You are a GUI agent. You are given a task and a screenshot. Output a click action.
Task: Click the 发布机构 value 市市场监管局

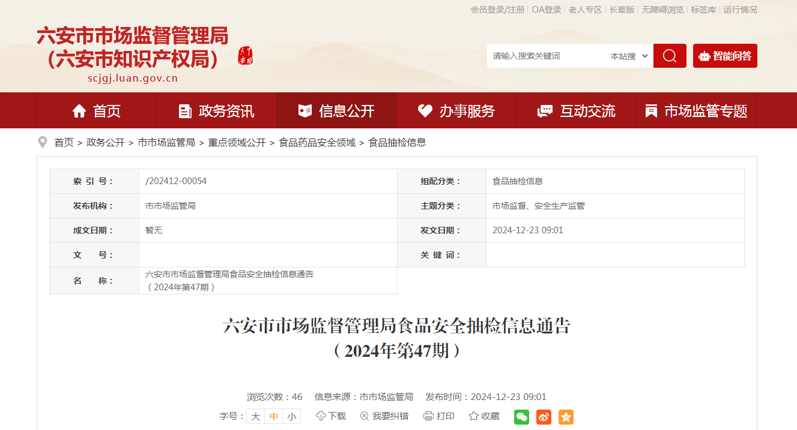coord(171,206)
